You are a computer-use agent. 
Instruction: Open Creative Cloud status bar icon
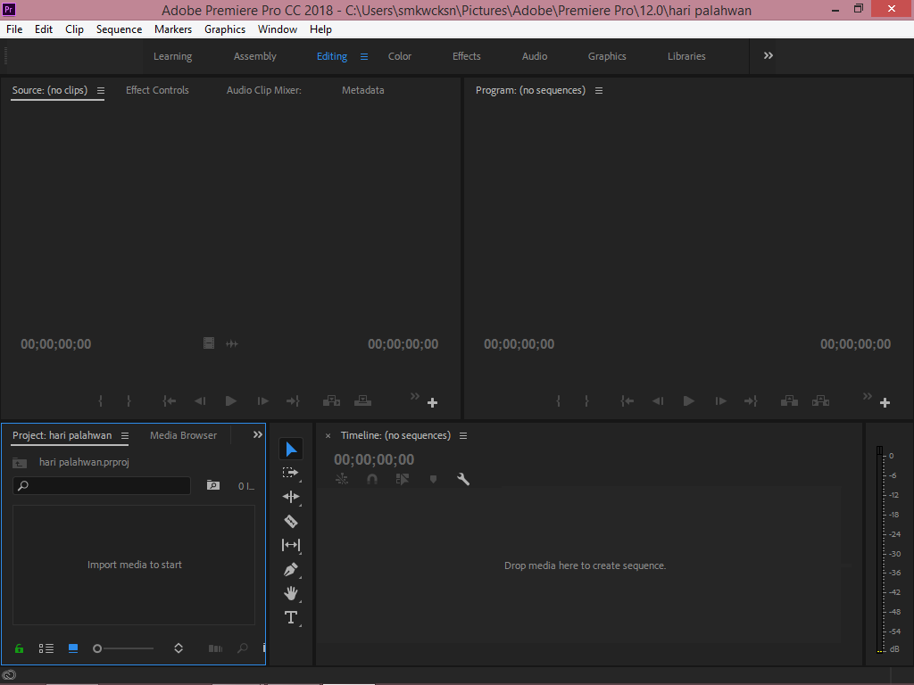tap(9, 676)
